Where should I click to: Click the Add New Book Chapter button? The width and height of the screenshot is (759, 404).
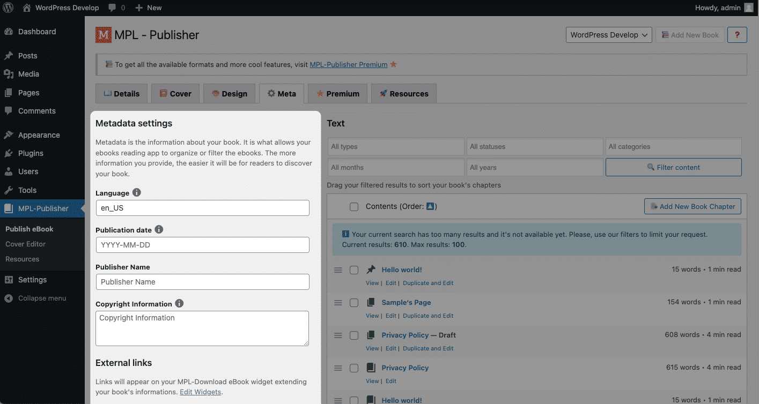pyautogui.click(x=692, y=206)
